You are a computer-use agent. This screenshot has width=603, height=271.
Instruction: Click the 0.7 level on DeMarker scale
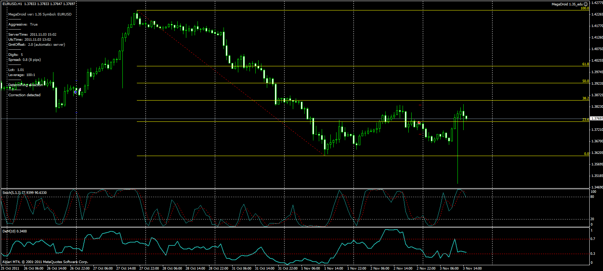coord(593,239)
